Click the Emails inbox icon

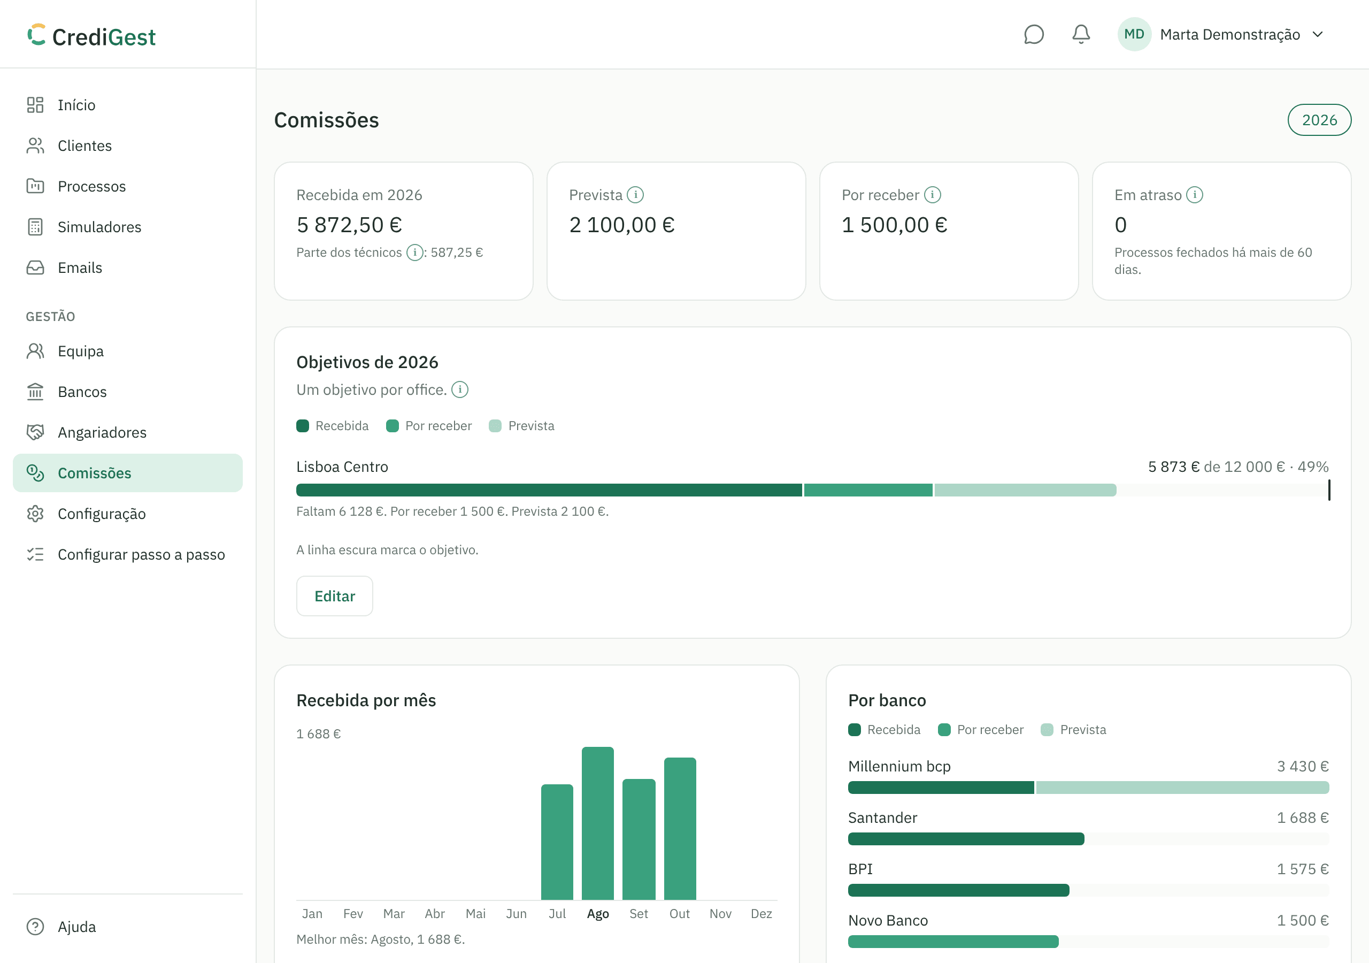[35, 267]
